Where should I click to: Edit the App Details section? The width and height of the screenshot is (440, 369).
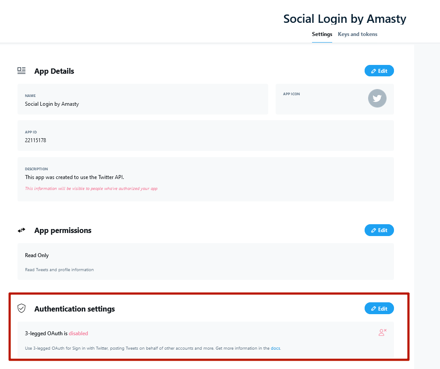coord(379,71)
